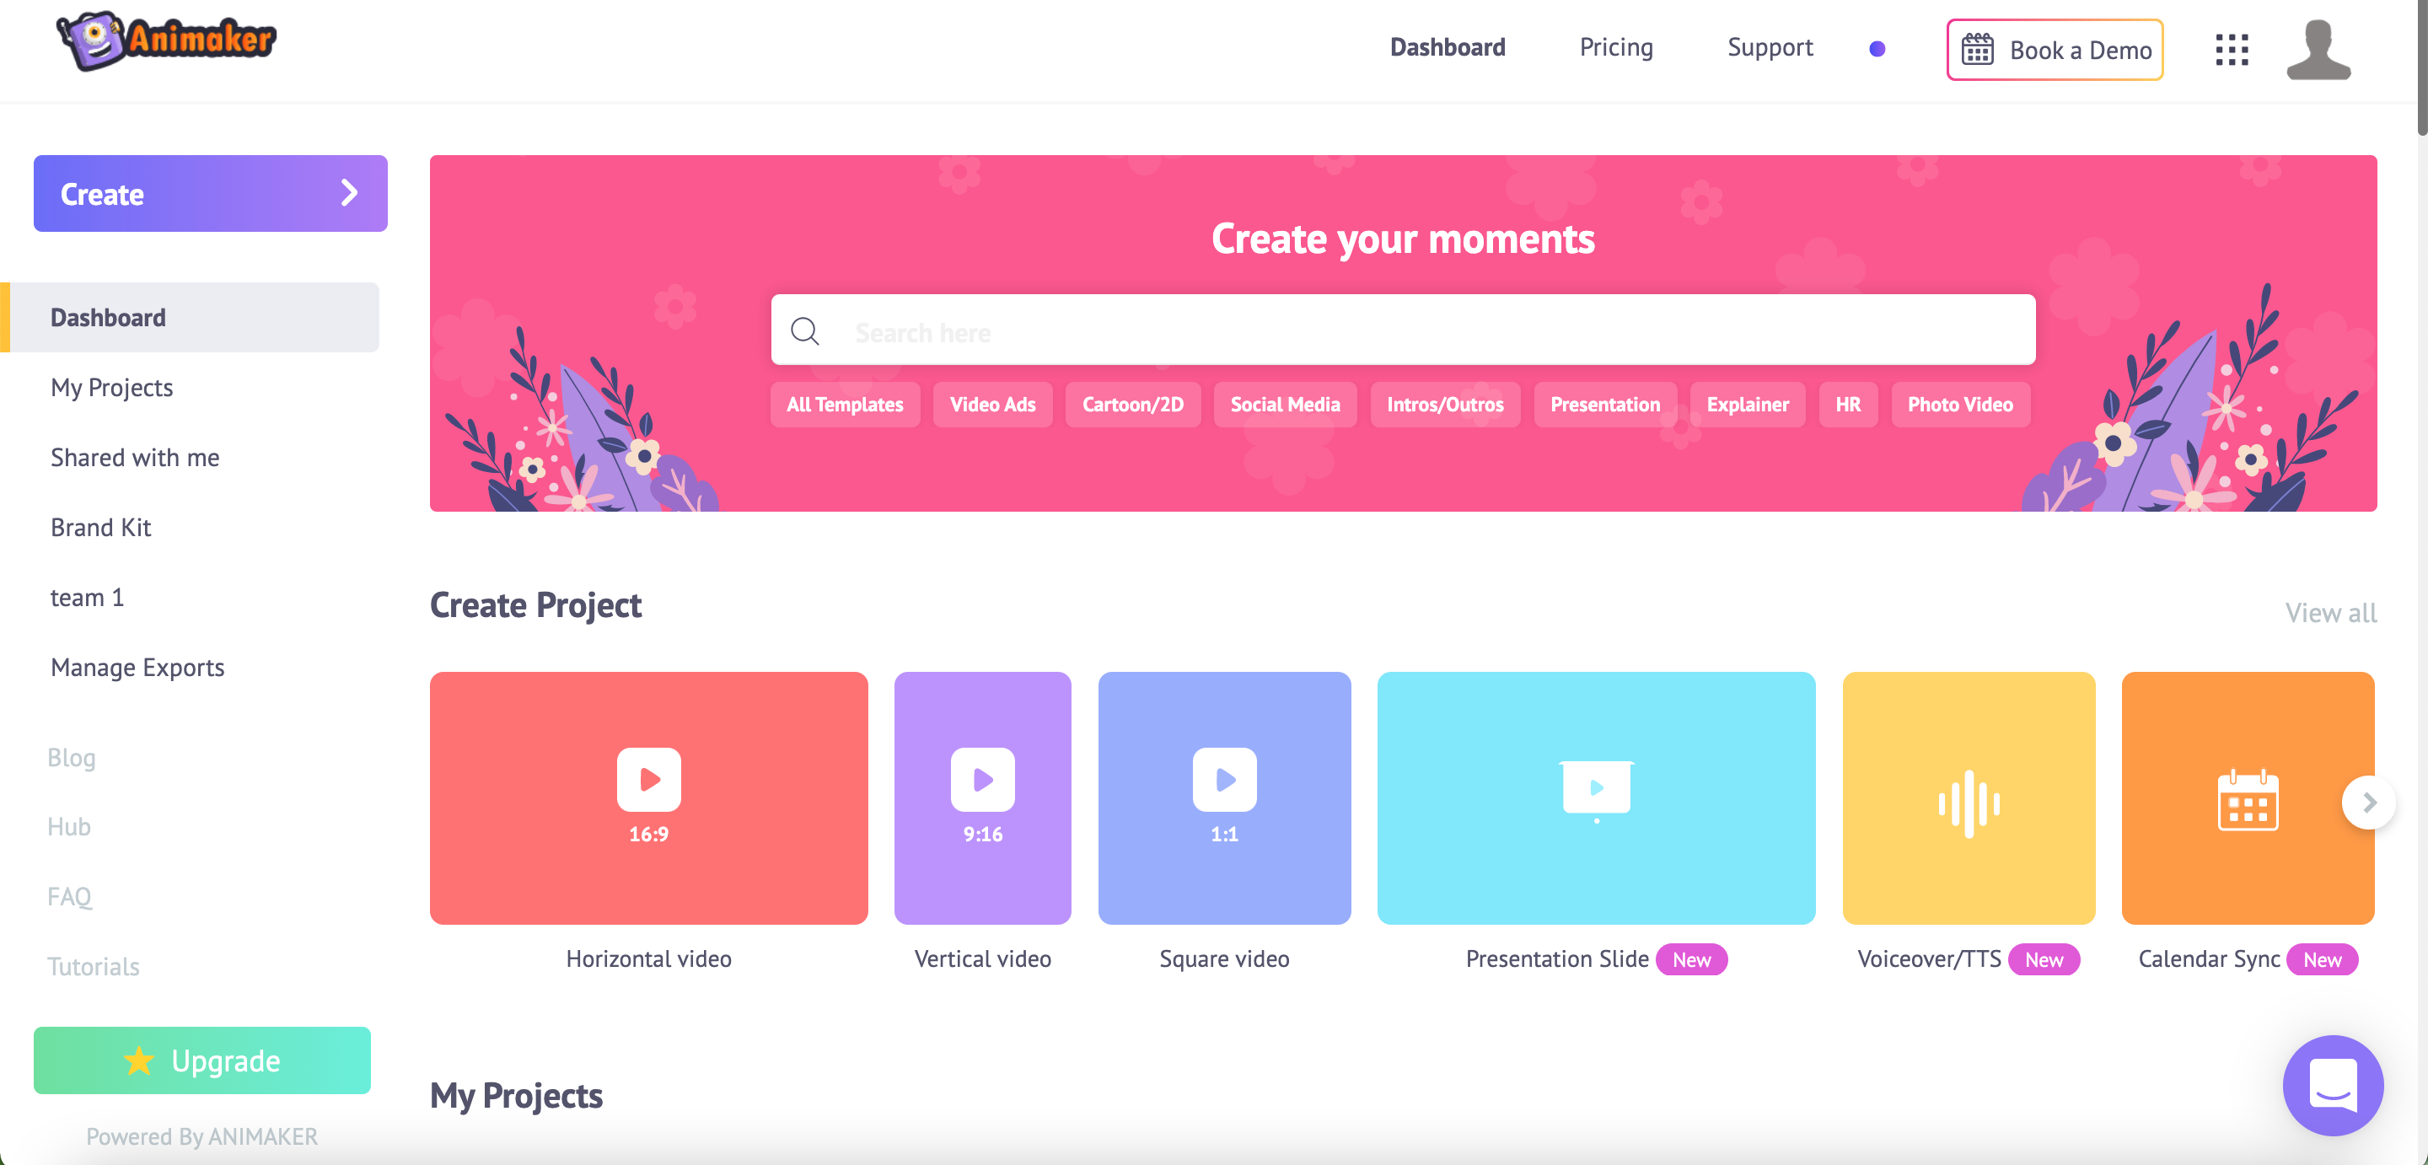The height and width of the screenshot is (1165, 2428).
Task: Open the apps grid menu
Action: (x=2231, y=49)
